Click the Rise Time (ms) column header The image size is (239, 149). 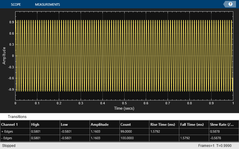coord(164,125)
